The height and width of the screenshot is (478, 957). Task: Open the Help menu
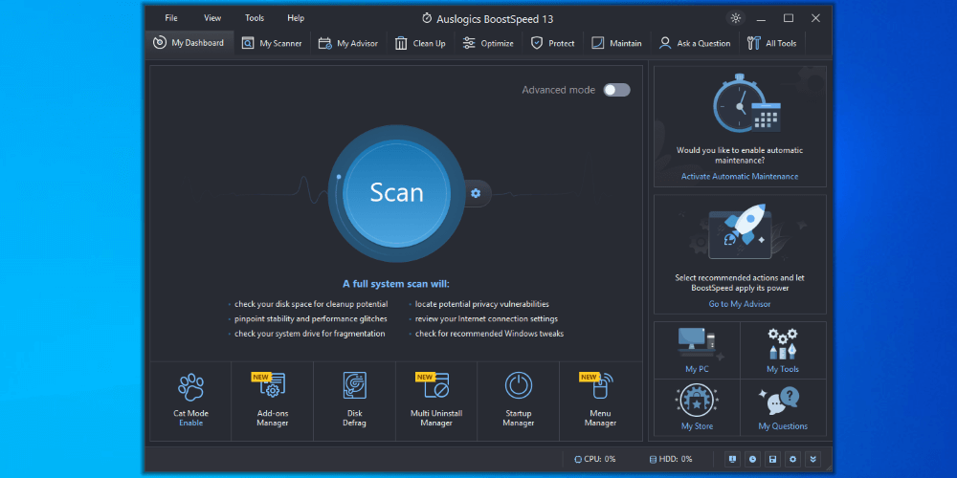tap(296, 18)
